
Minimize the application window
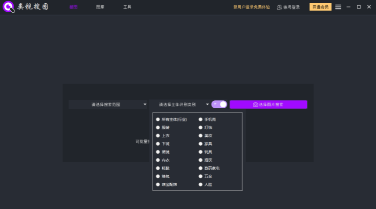tap(348, 7)
